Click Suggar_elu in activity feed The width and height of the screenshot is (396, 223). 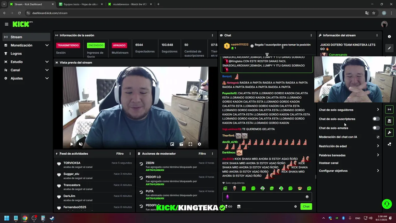click(x=71, y=174)
